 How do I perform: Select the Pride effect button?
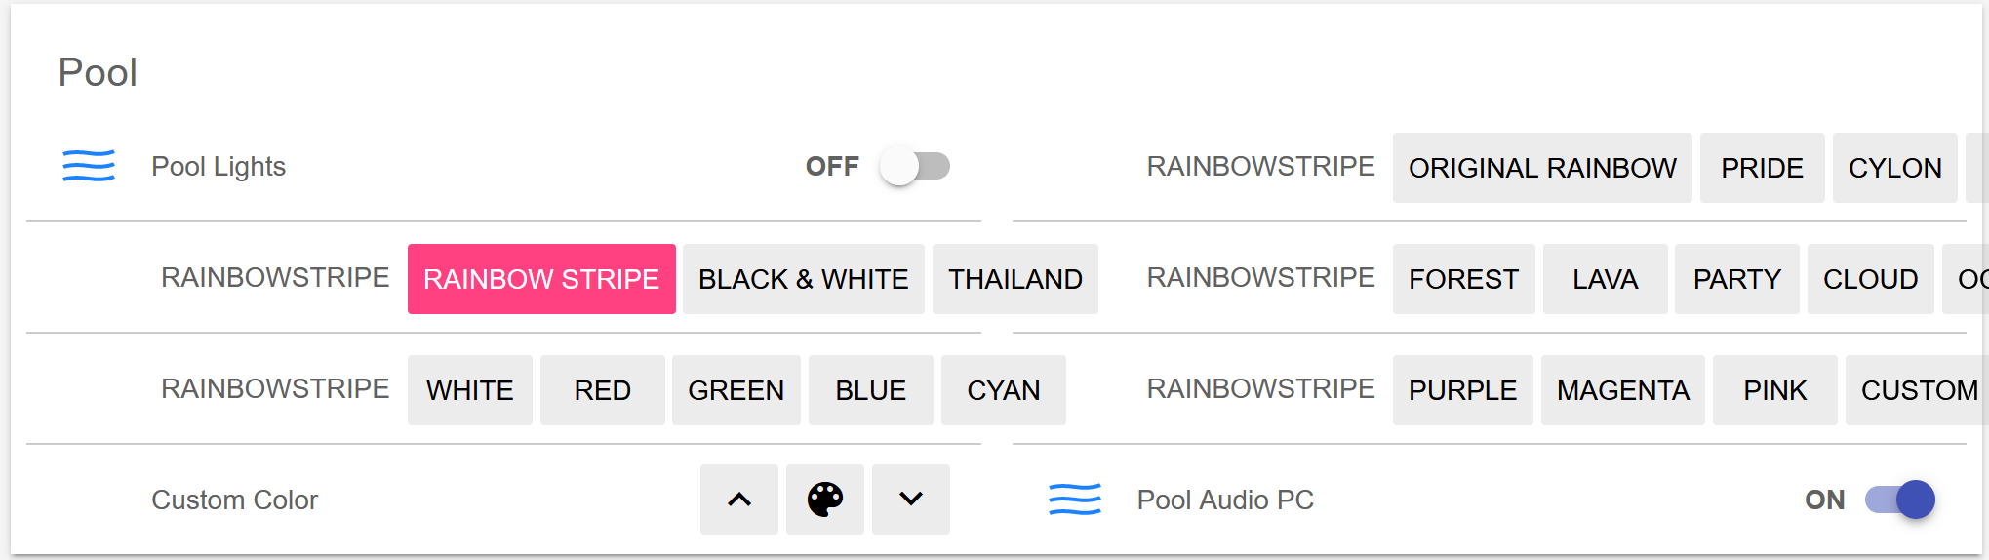coord(1761,168)
